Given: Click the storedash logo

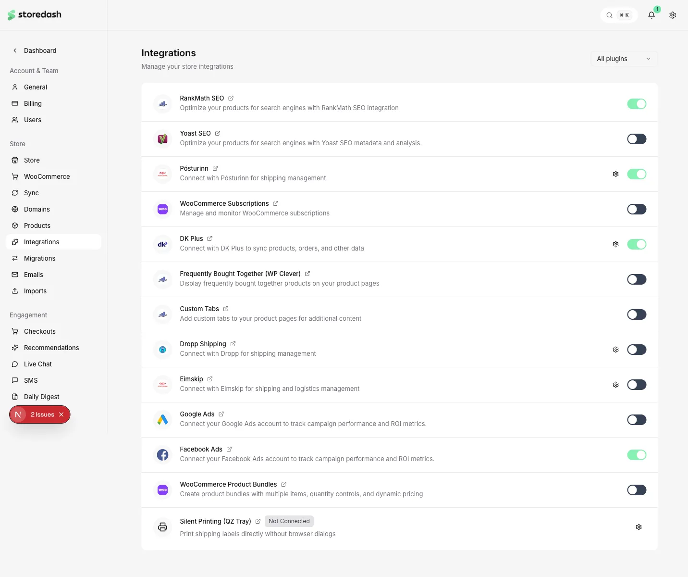Looking at the screenshot, I should [x=35, y=15].
